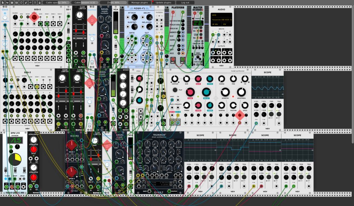The image size is (354, 206).
Task: Click the teal MALLET knob on modal synthesizer
Action: click(x=206, y=92)
